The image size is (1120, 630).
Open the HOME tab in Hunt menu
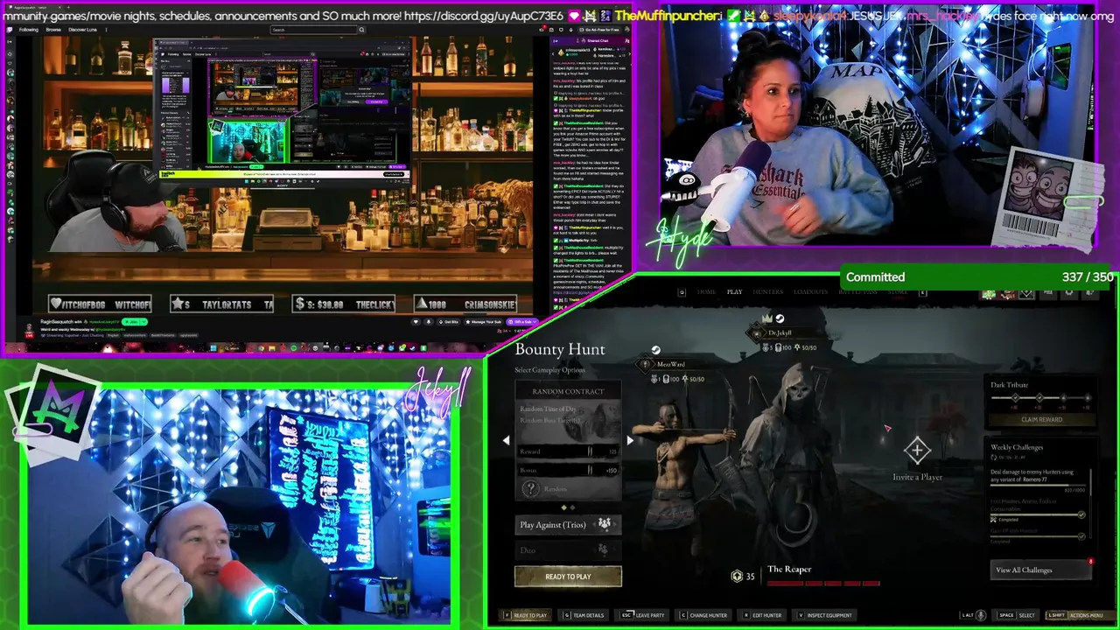(706, 292)
